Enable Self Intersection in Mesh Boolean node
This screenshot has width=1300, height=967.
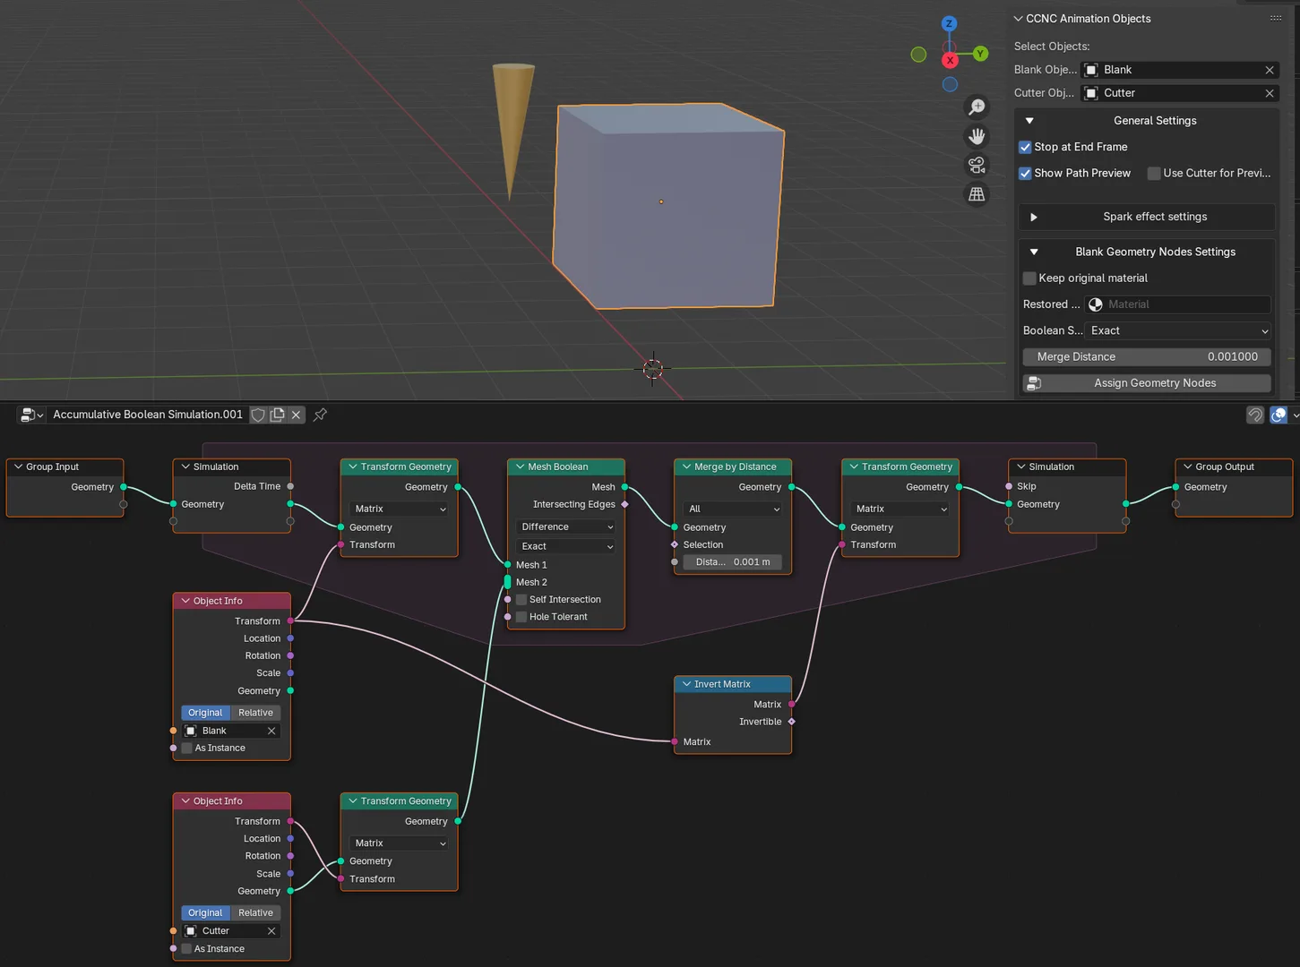click(521, 600)
